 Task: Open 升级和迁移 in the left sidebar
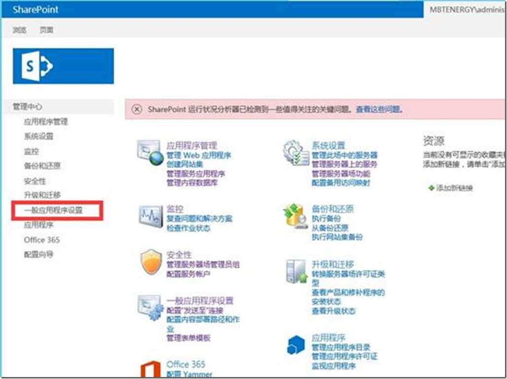coord(42,195)
